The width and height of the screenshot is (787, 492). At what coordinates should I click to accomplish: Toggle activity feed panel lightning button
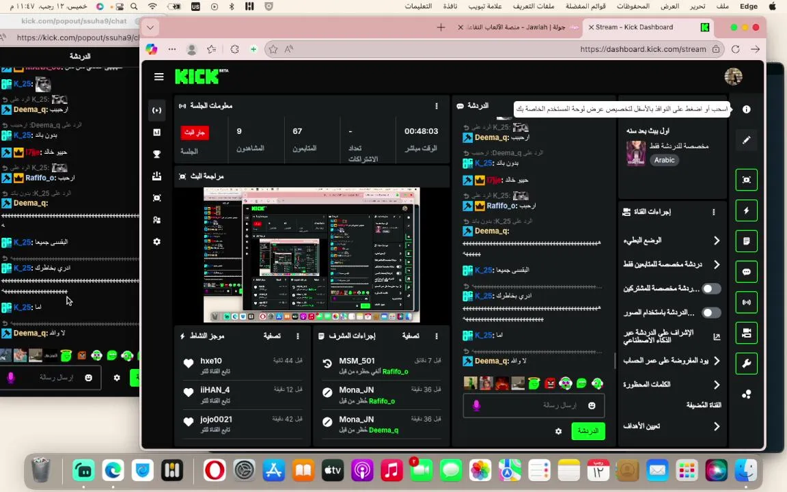pyautogui.click(x=746, y=211)
